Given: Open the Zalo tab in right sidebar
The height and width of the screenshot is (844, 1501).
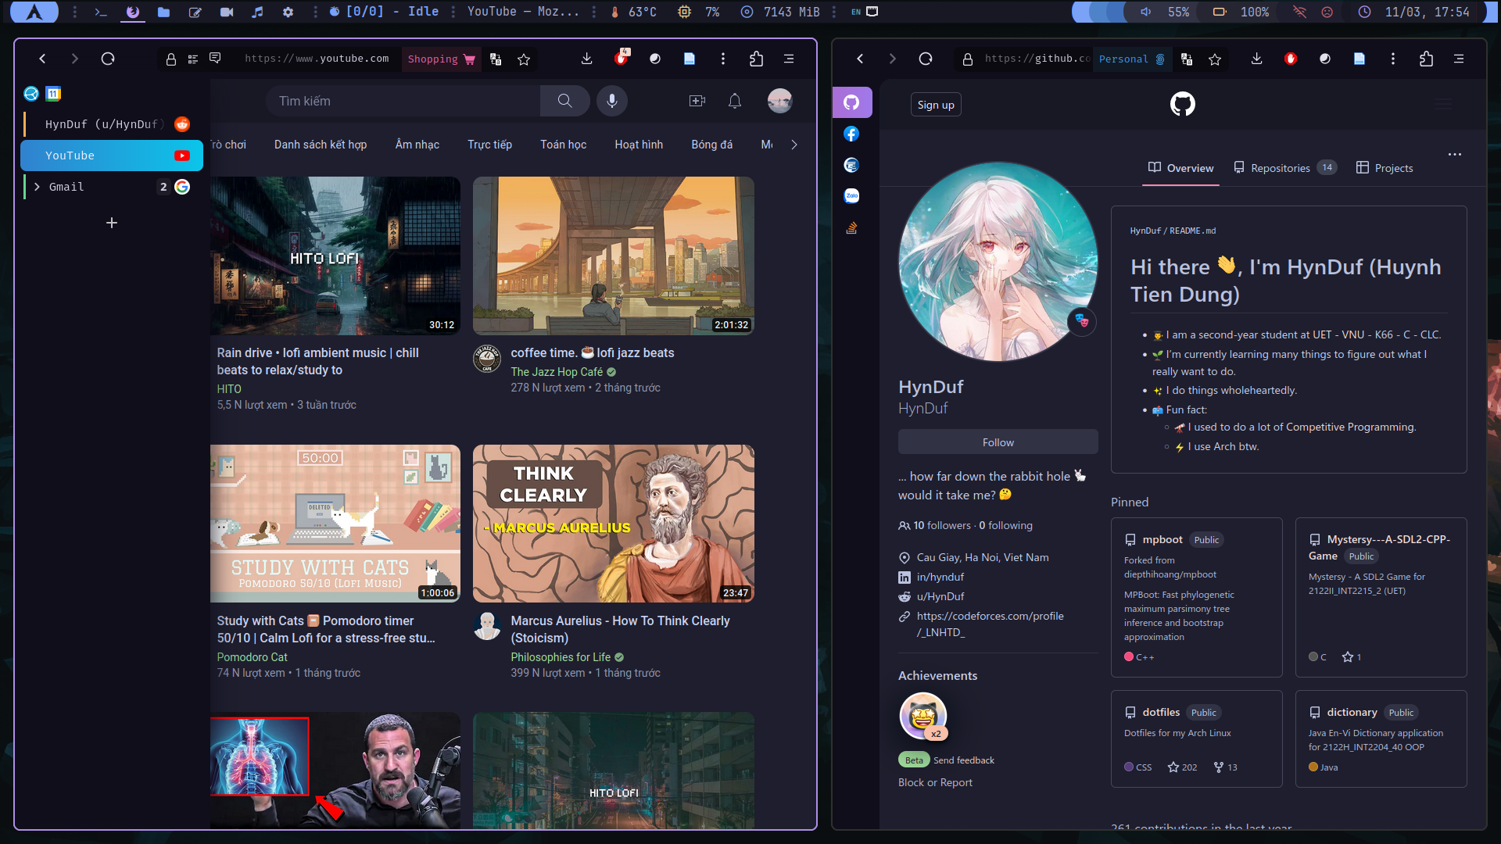Looking at the screenshot, I should coord(851,196).
